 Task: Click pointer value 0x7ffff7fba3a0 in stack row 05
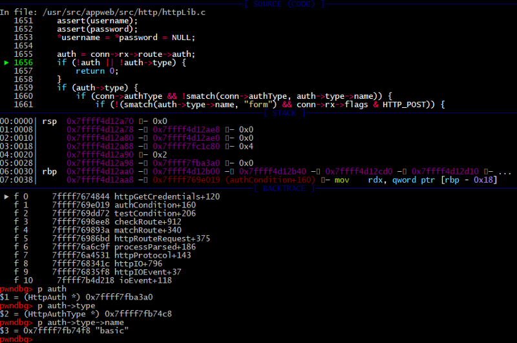[x=186, y=163]
